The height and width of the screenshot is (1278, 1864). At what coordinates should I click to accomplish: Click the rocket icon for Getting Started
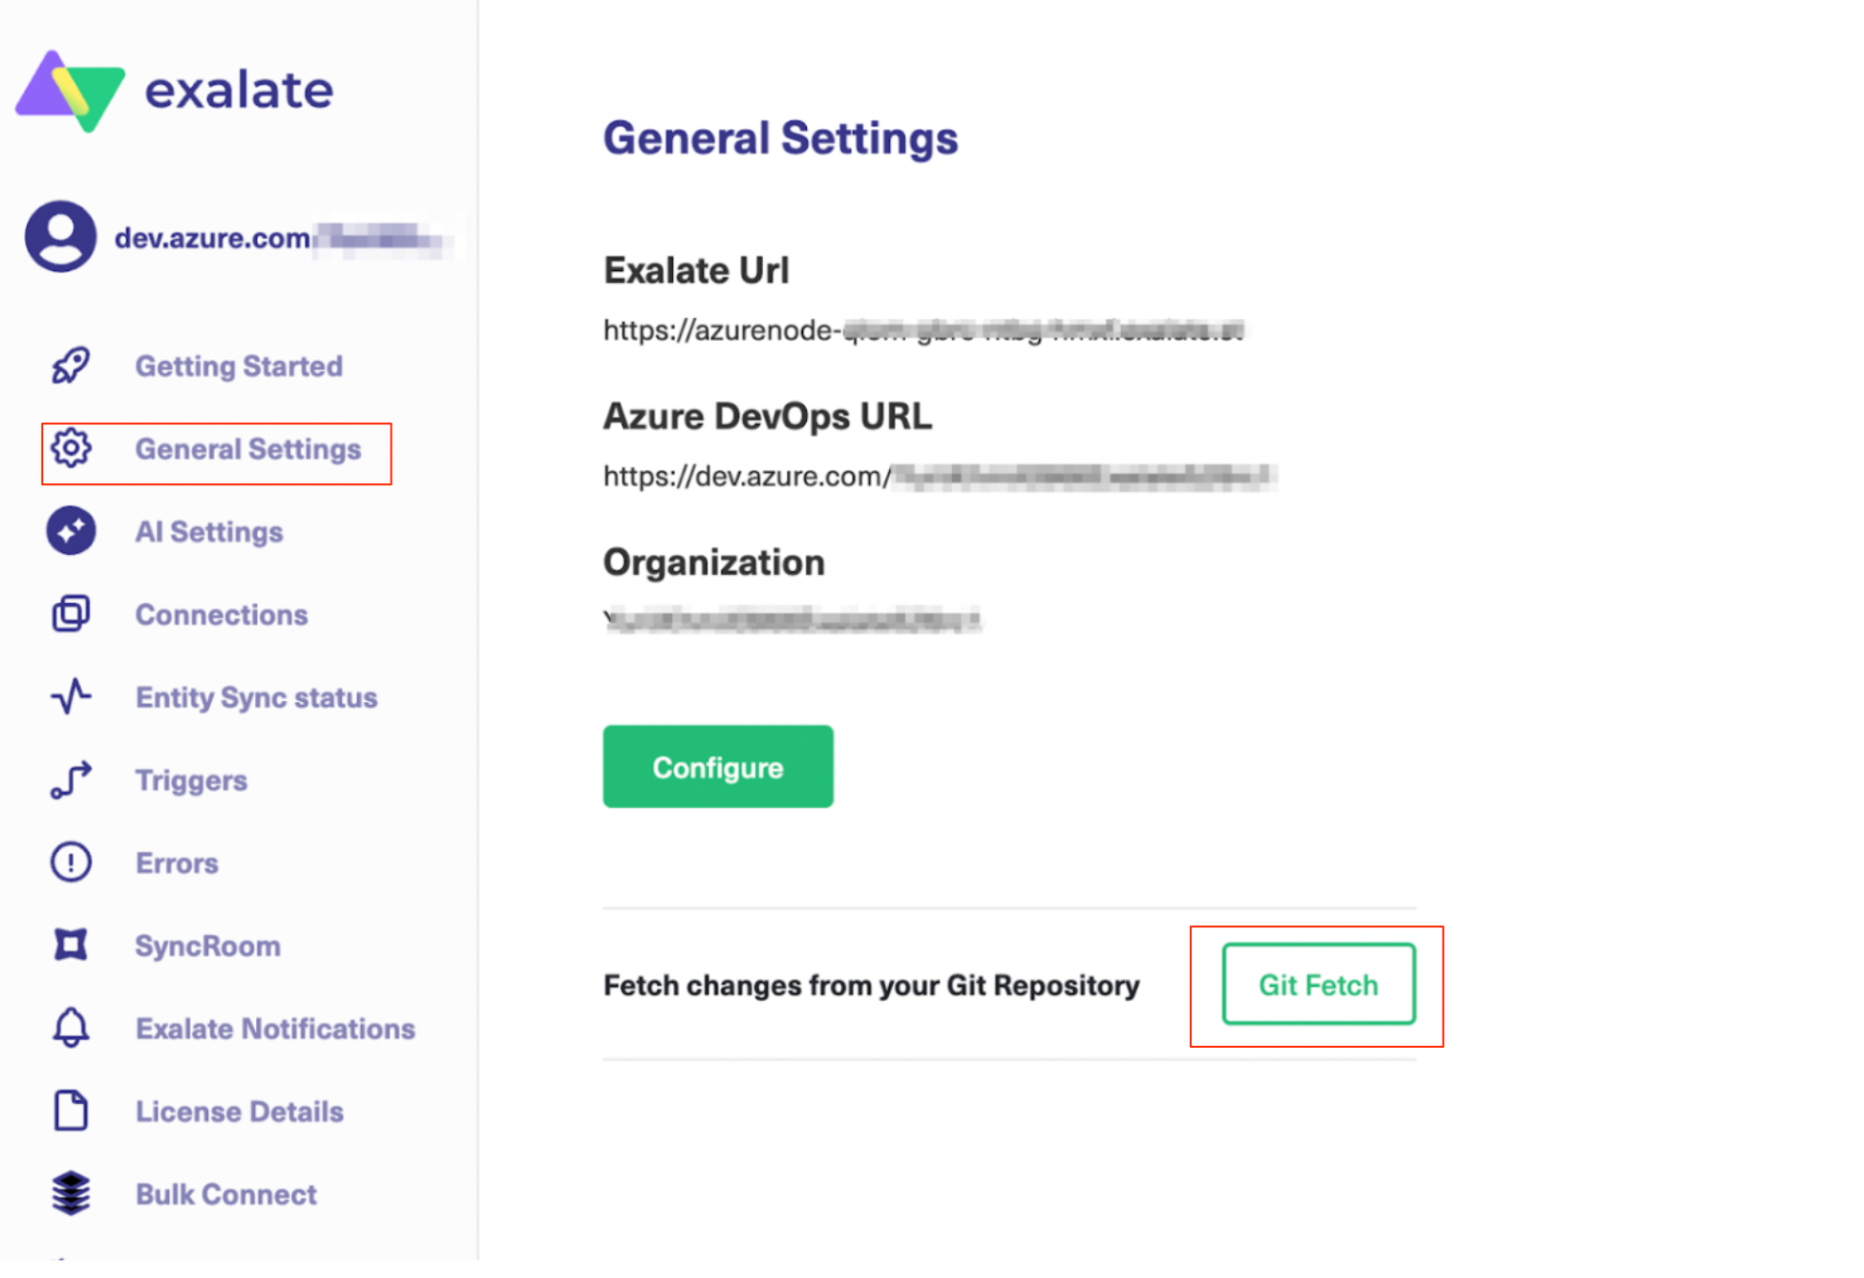(x=71, y=366)
